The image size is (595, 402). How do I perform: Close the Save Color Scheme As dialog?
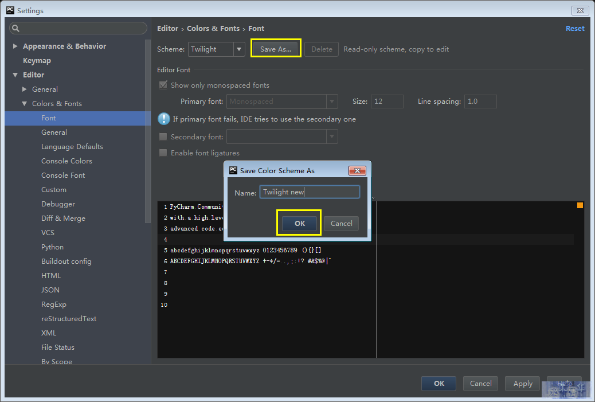click(x=357, y=170)
